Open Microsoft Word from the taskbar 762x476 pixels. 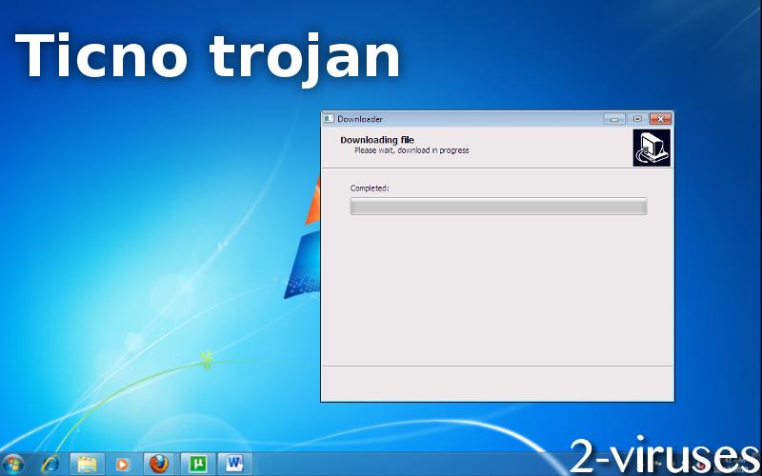(234, 464)
